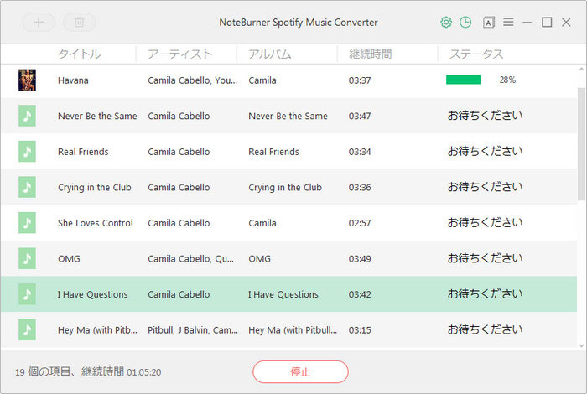The height and width of the screenshot is (394, 587).
Task: Click music note icon for OMG row
Action: (28, 258)
